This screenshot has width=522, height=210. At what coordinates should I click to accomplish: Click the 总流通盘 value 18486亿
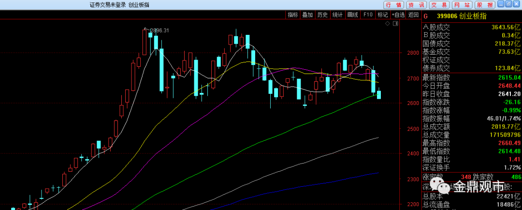coord(509,206)
